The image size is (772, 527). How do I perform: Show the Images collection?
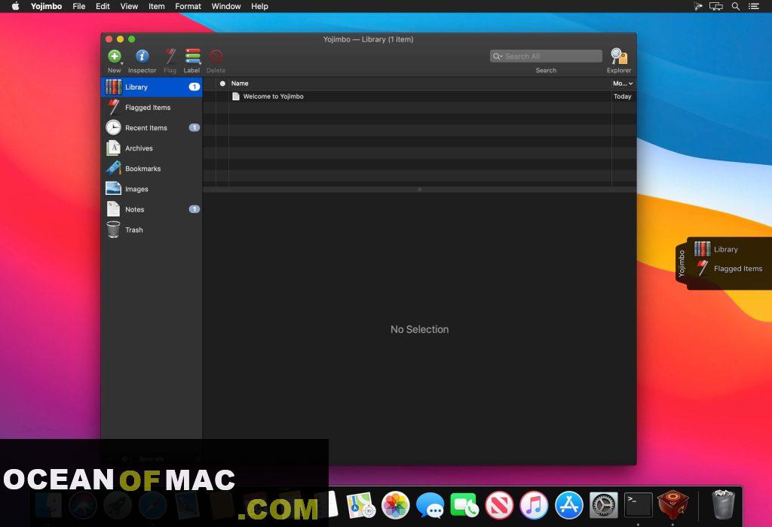click(152, 189)
